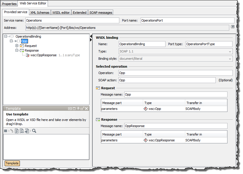Close the Template panel with X icon
243x174 pixels.
tap(87, 108)
